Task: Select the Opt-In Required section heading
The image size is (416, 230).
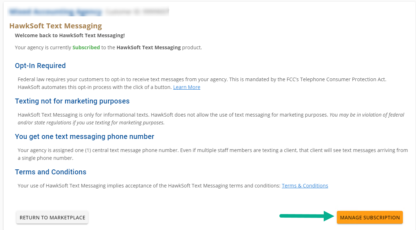Action: [40, 66]
